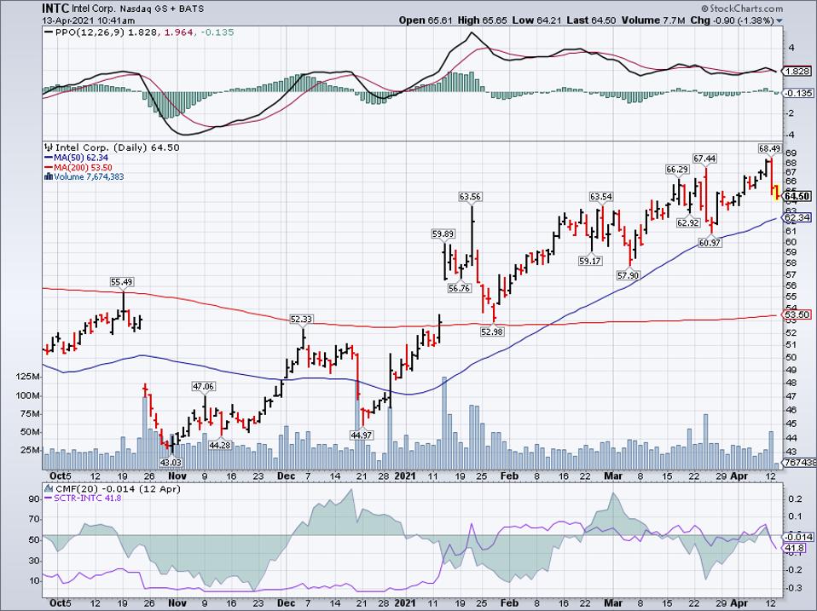The height and width of the screenshot is (611, 817).
Task: Click the 44.28 low price annotation
Action: 219,445
